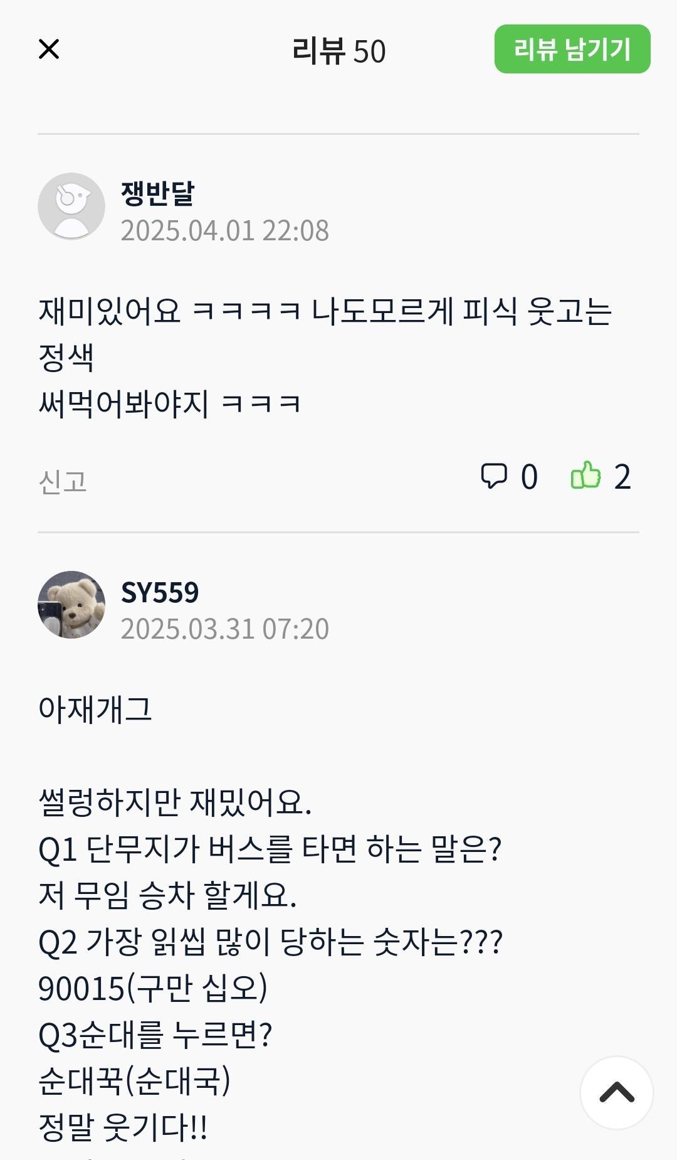The height and width of the screenshot is (1160, 677).
Task: Click the comment bubble icon on 쟁반달's review
Action: pos(496,477)
